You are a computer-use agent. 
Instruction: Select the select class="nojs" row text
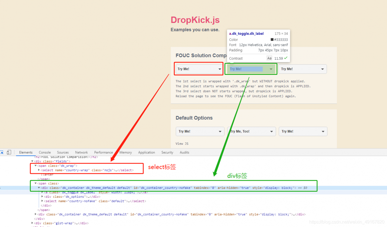coord(87,170)
